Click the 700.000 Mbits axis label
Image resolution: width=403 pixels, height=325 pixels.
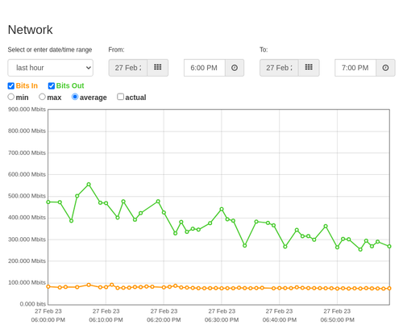coord(27,153)
